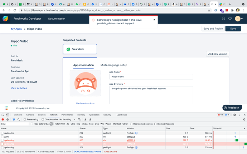Clear the network log
Viewport: 247px width, 154px height.
tap(8, 120)
